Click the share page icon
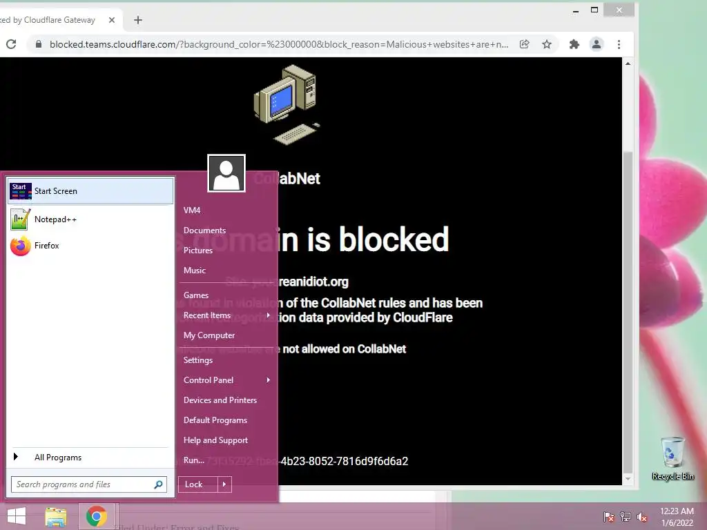The height and width of the screenshot is (530, 707). click(x=525, y=44)
